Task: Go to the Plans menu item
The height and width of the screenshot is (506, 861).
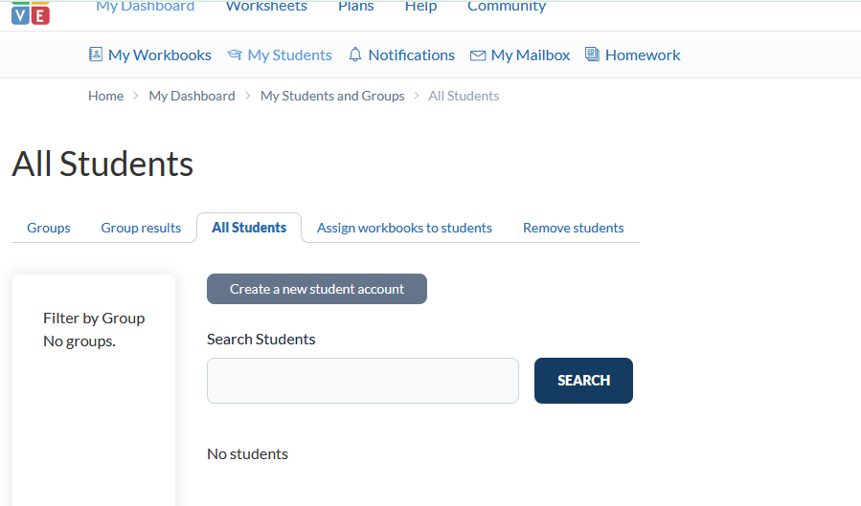Action: [355, 7]
